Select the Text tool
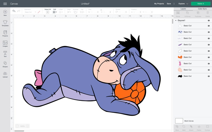 point(5,54)
